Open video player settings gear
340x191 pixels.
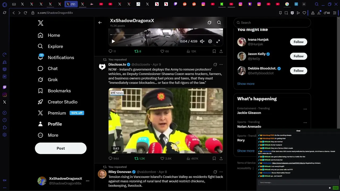tap(210, 41)
